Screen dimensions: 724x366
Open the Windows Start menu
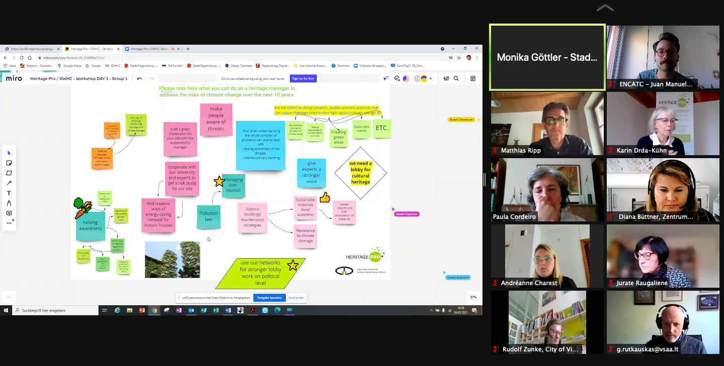pyautogui.click(x=6, y=310)
